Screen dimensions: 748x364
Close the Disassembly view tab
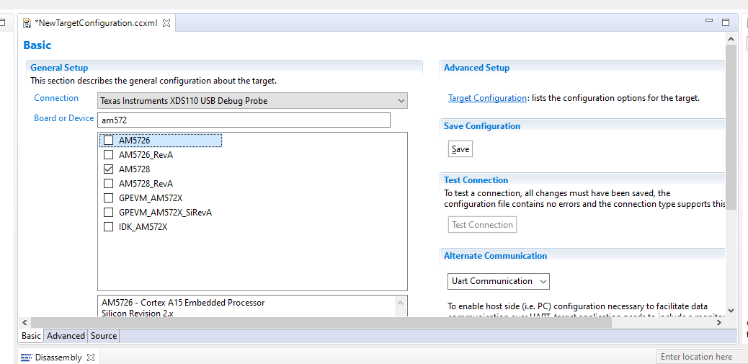[x=91, y=357]
